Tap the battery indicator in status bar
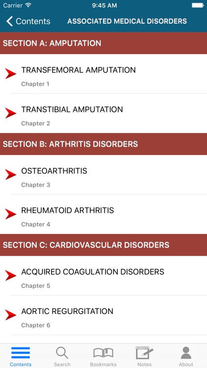The height and width of the screenshot is (368, 207). point(198,5)
